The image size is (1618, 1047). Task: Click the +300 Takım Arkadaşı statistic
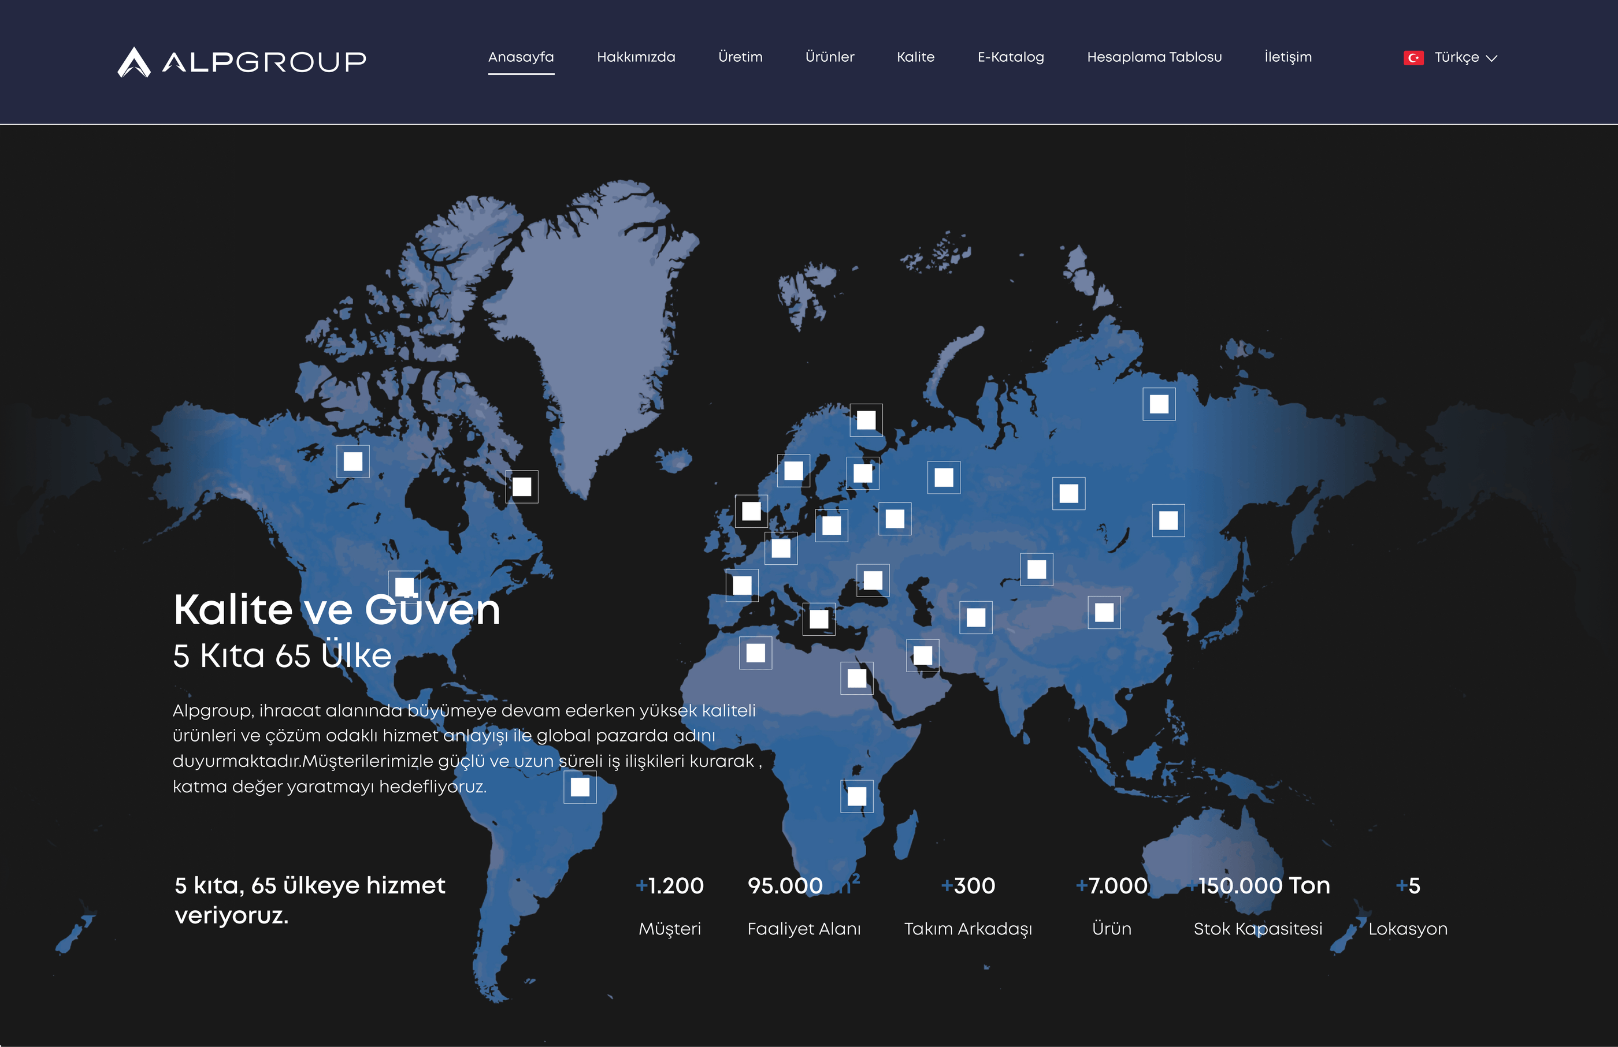[x=968, y=906]
